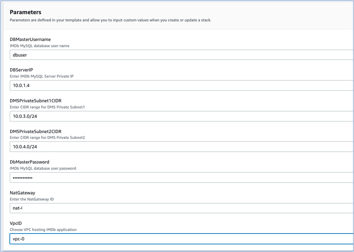The width and height of the screenshot is (354, 252).
Task: Click inside the DMSPrivateSubnet1CIDR field
Action: click(145, 116)
